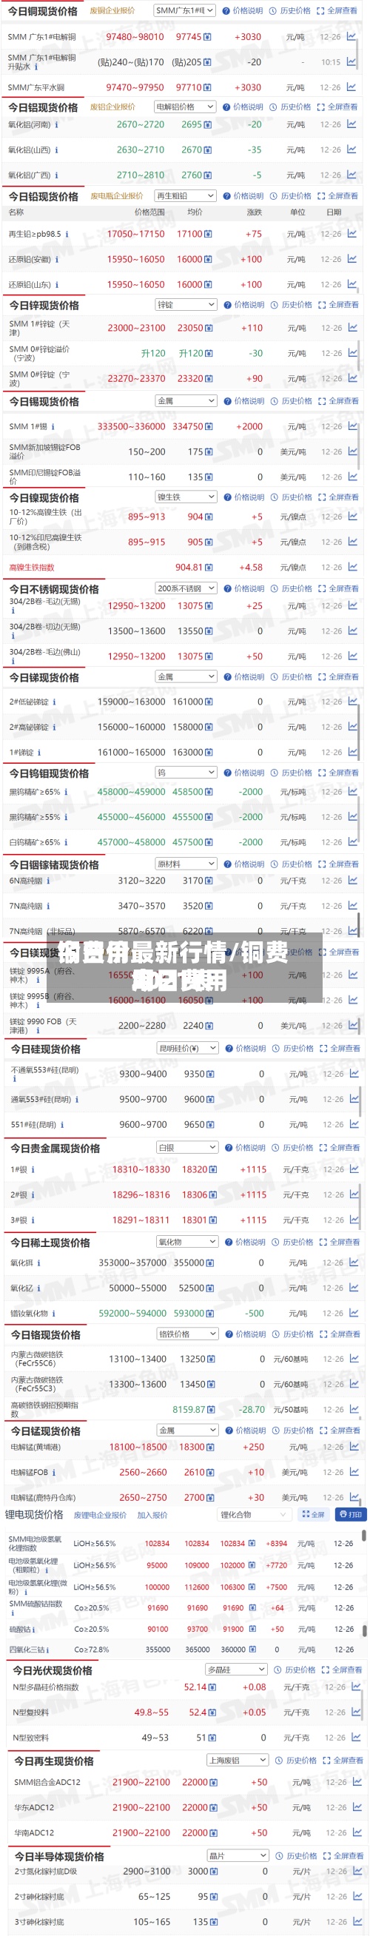
Task: View price chart for SMM 1#锡
Action: pyautogui.click(x=352, y=426)
